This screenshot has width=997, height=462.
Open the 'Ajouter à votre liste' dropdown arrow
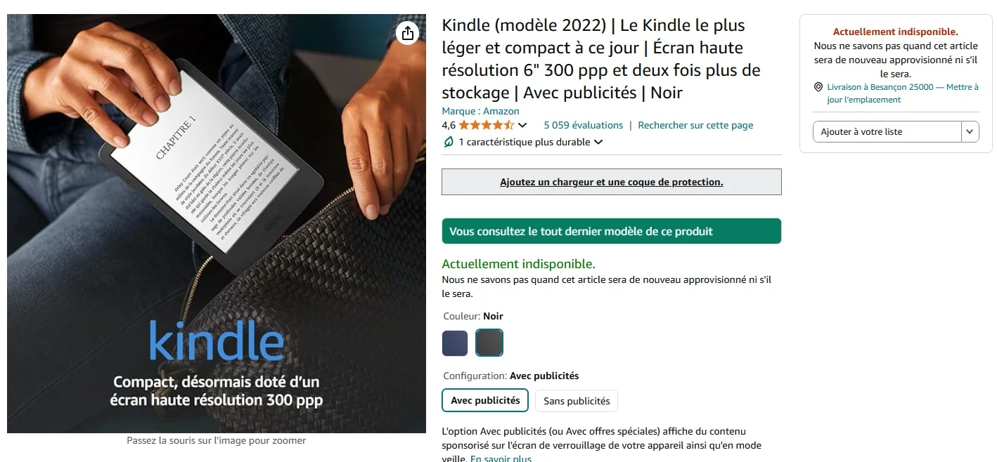point(970,131)
